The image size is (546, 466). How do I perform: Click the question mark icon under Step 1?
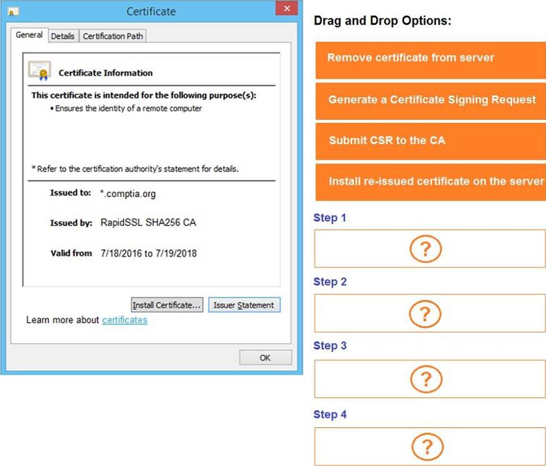(x=426, y=248)
